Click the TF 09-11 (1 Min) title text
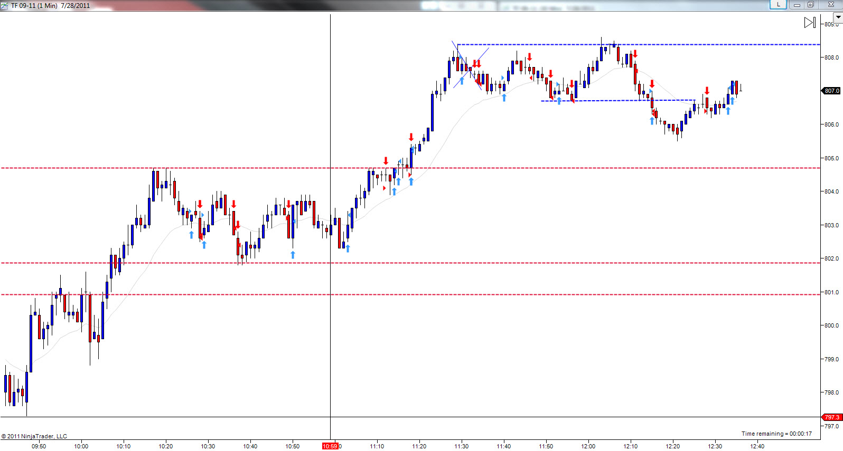The width and height of the screenshot is (843, 451). 34,6
